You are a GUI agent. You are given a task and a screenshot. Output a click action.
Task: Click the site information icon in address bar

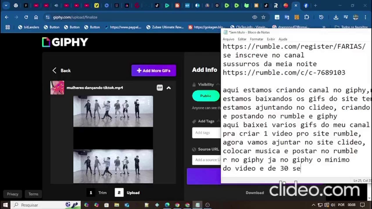(48, 17)
